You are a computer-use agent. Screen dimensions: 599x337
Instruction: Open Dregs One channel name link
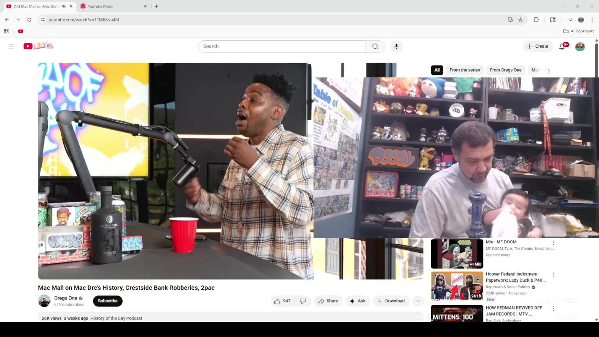[x=66, y=298]
